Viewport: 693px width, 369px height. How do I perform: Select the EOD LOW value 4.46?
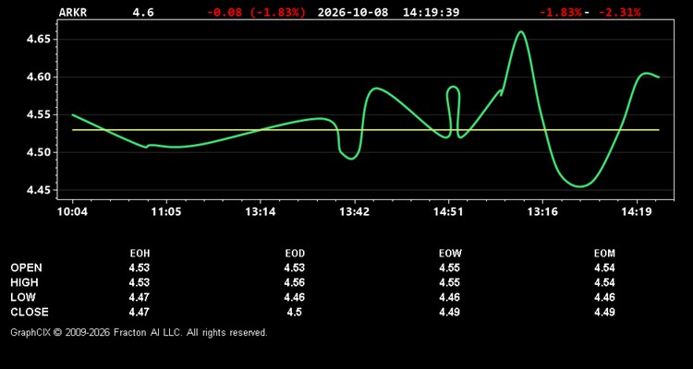(295, 297)
